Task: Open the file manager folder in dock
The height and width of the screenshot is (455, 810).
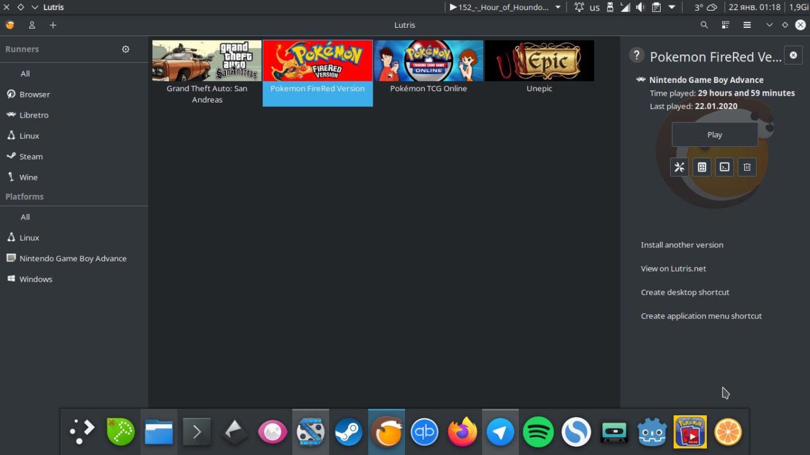Action: pyautogui.click(x=159, y=433)
